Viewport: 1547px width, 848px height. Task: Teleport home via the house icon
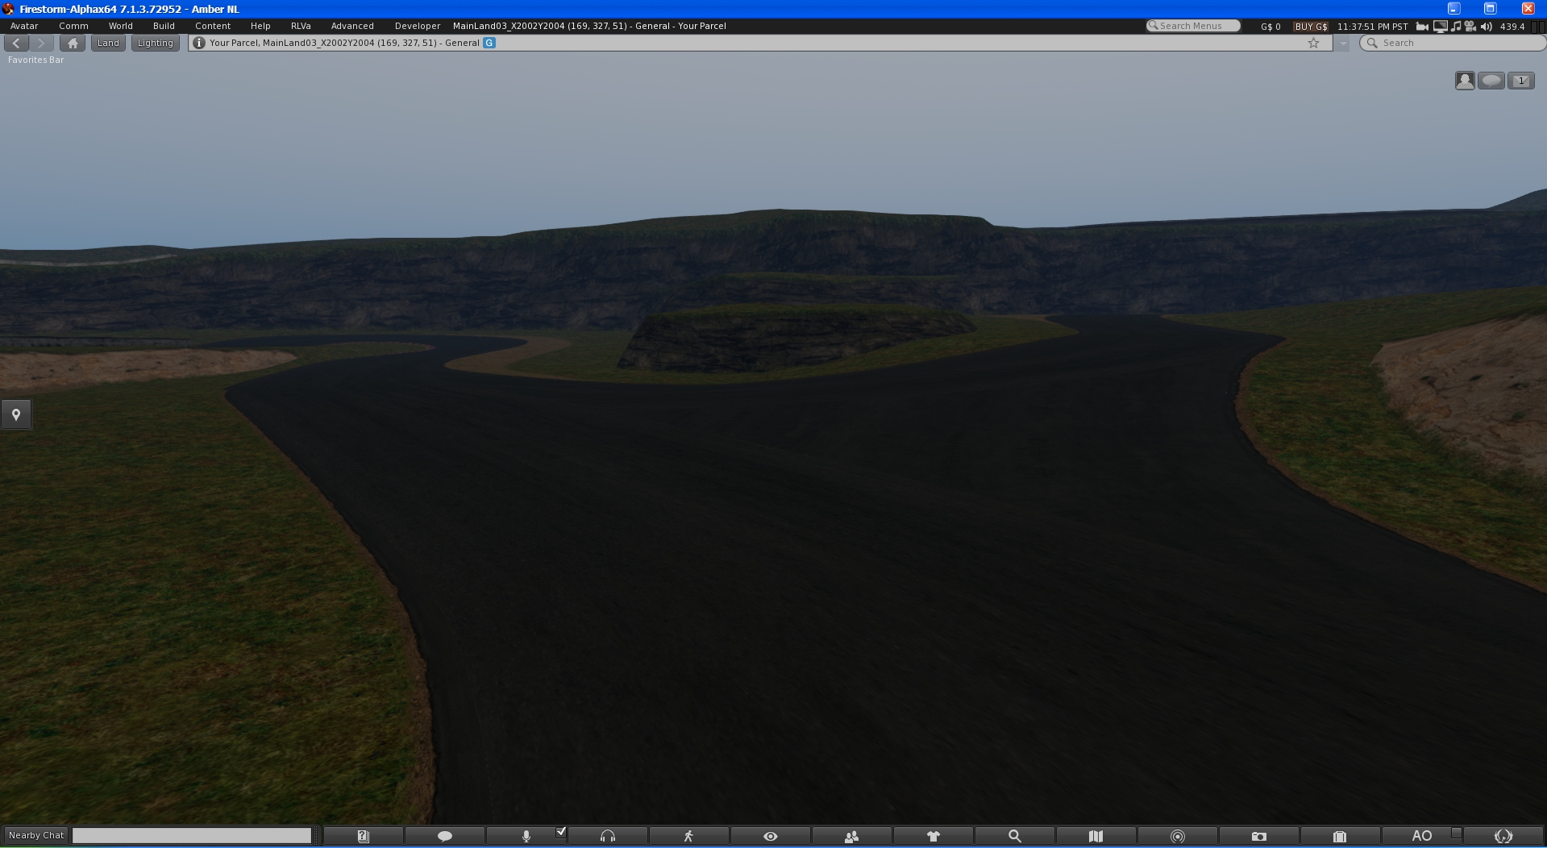pyautogui.click(x=73, y=43)
